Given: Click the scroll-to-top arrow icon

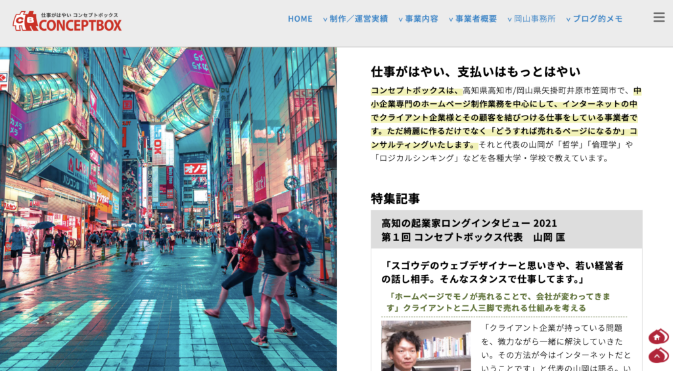Looking at the screenshot, I should [656, 355].
